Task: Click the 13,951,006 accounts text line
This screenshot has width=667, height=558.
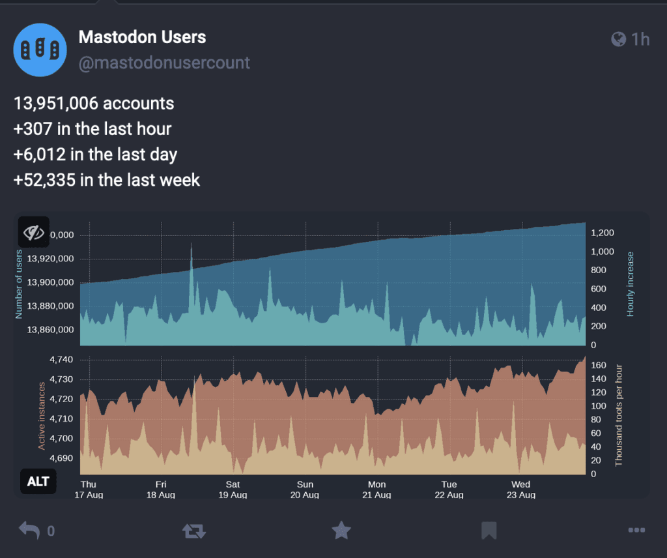Action: tap(94, 104)
